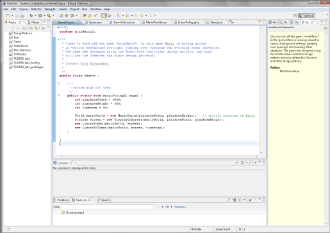Screen dimensions: 330x233
Task: Click the Find field in Task List
Action: (x=107, y=207)
